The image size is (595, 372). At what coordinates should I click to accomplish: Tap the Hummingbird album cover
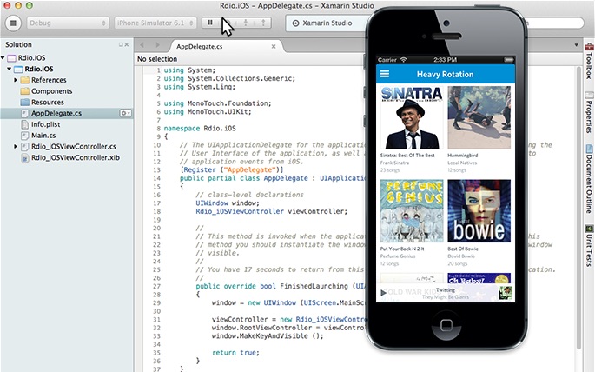(x=479, y=117)
